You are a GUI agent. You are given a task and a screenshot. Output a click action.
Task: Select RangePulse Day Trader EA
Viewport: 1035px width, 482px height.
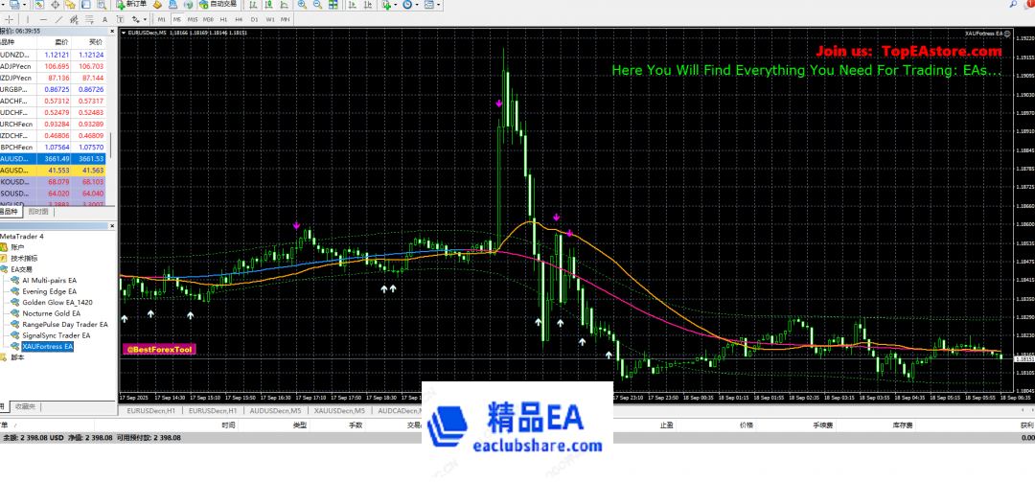point(65,324)
